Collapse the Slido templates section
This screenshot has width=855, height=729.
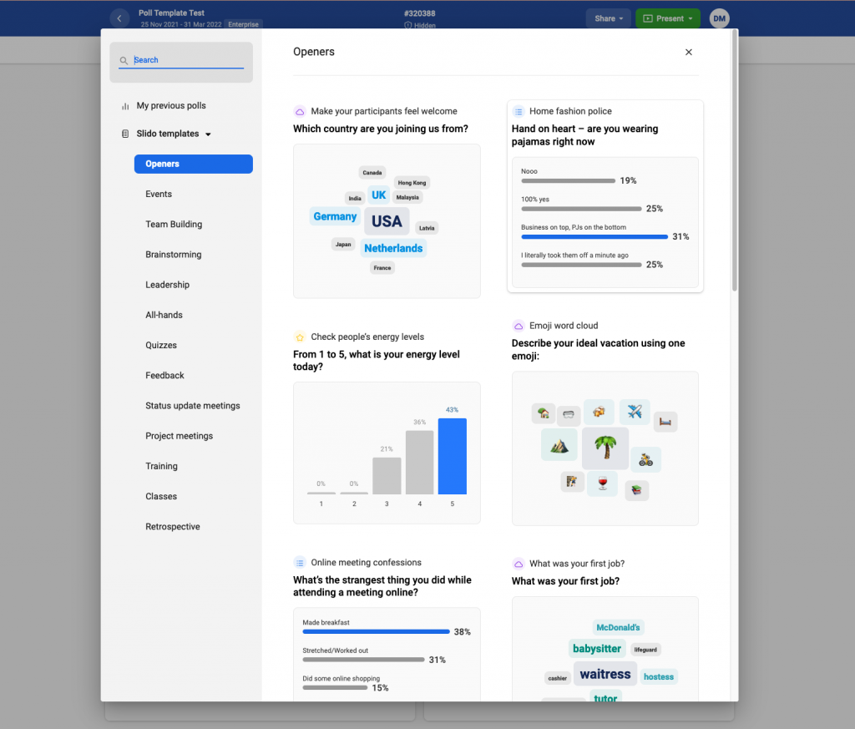pos(208,133)
